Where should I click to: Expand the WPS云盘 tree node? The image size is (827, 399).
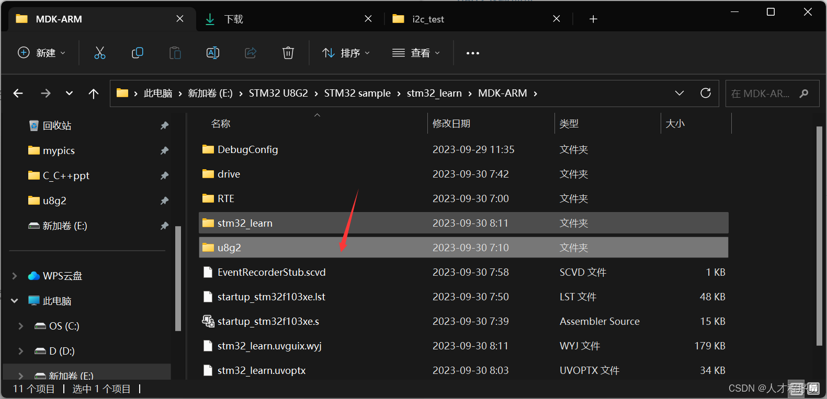(15, 276)
